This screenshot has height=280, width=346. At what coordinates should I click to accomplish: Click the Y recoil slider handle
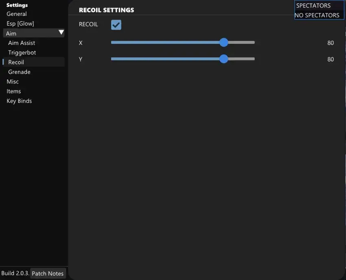223,59
